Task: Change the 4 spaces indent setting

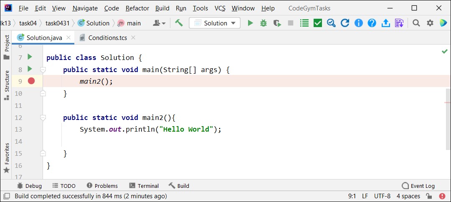Action: pos(408,196)
